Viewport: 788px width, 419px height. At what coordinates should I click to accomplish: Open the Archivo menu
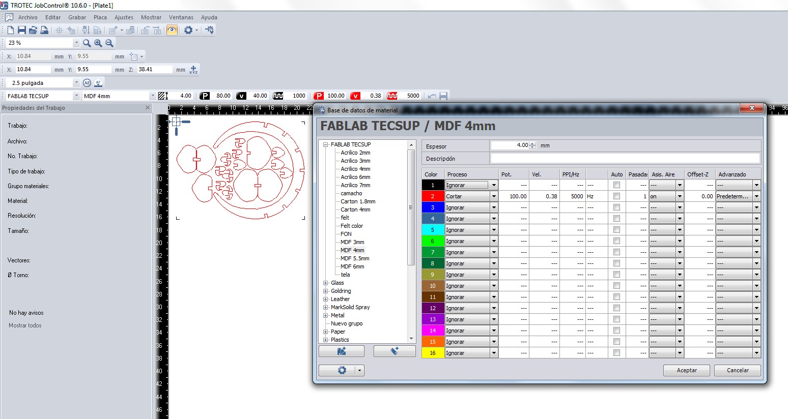coord(28,17)
